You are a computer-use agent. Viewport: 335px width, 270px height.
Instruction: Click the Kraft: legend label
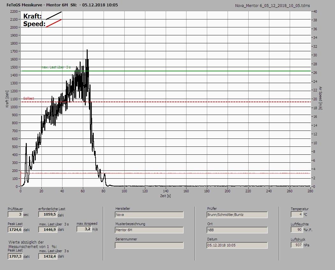(x=32, y=16)
